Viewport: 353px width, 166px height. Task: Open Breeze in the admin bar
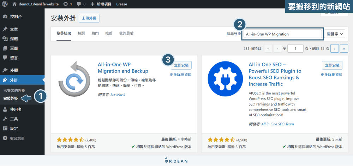click(x=121, y=4)
